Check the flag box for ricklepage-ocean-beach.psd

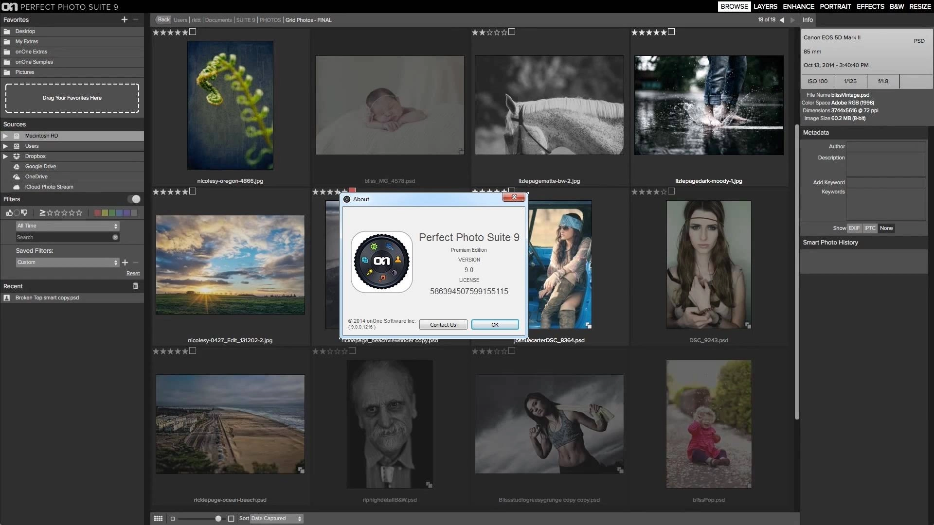click(193, 350)
